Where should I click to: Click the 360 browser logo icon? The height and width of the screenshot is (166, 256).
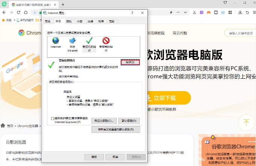pos(4,4)
